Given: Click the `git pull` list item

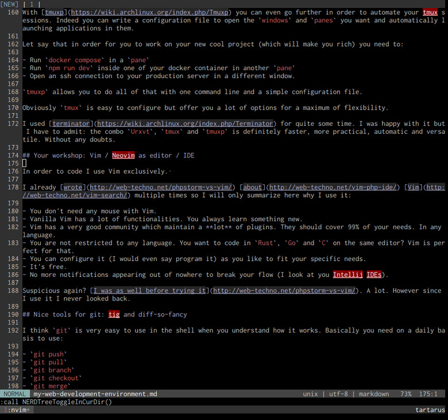Looking at the screenshot, I should pyautogui.click(x=49, y=362).
